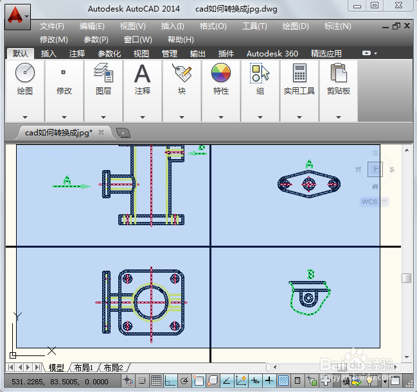Viewport: 417px width, 392px height.
Task: Open the 绘图 (Draw) ribbon panel icon
Action: 25,72
